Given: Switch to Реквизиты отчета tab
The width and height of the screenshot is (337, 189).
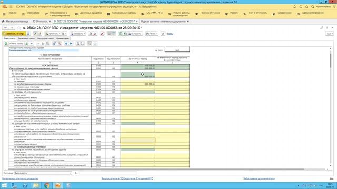Looking at the screenshot, I should pyautogui.click(x=26, y=38).
